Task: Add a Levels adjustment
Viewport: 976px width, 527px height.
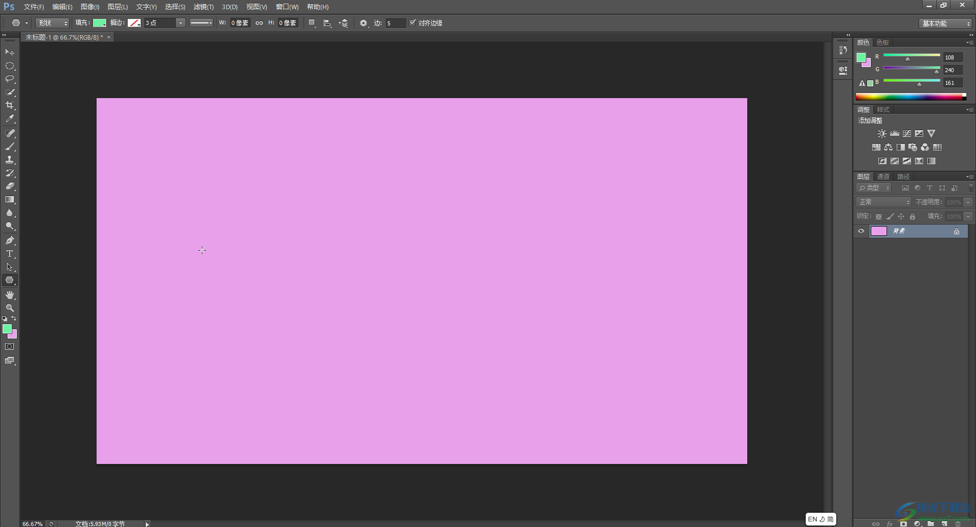Action: (894, 134)
